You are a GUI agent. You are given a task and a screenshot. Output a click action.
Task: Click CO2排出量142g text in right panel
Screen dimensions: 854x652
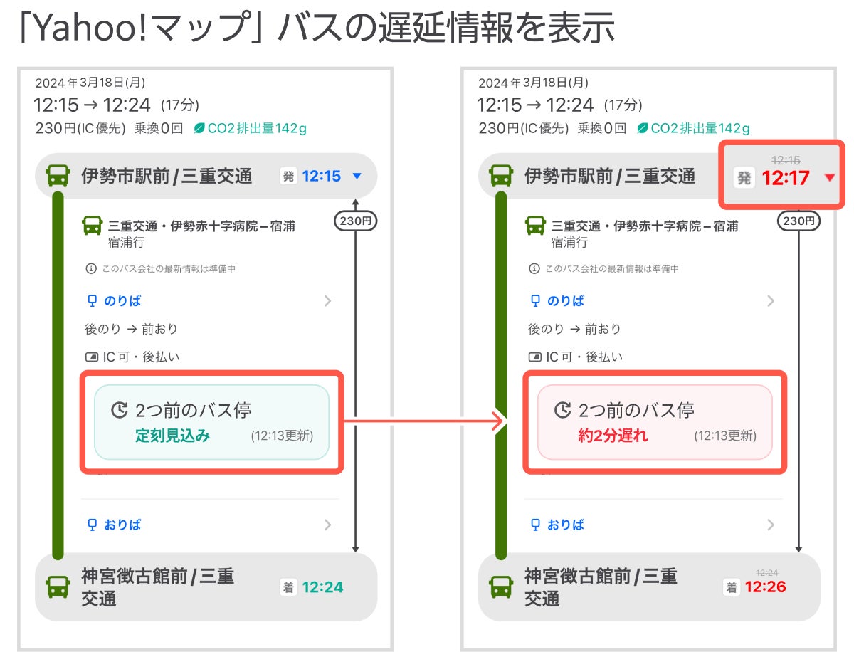[x=700, y=129]
